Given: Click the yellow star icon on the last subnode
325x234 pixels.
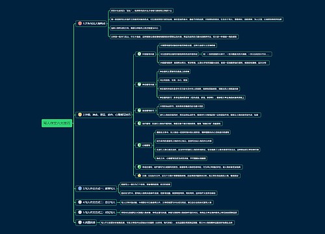Looking at the screenshot, I should [139, 175].
